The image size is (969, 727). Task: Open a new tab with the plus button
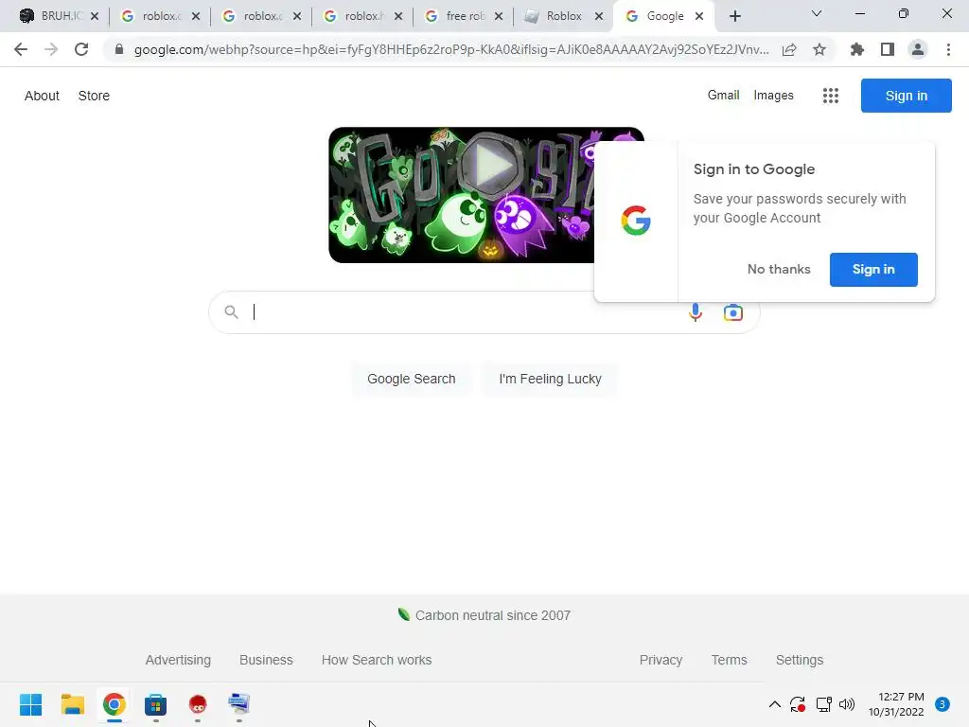tap(734, 16)
